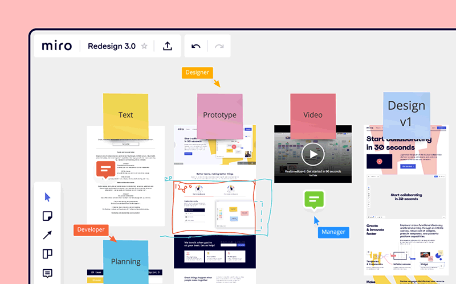Play the embedded video

point(313,154)
